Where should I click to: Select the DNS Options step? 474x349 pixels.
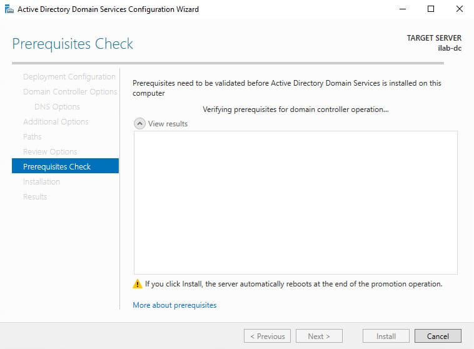57,107
